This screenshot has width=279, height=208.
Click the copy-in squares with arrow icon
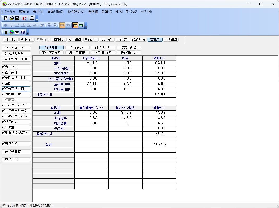(x=55, y=25)
